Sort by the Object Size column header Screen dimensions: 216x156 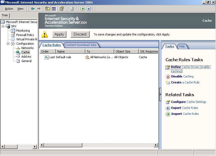point(126,51)
